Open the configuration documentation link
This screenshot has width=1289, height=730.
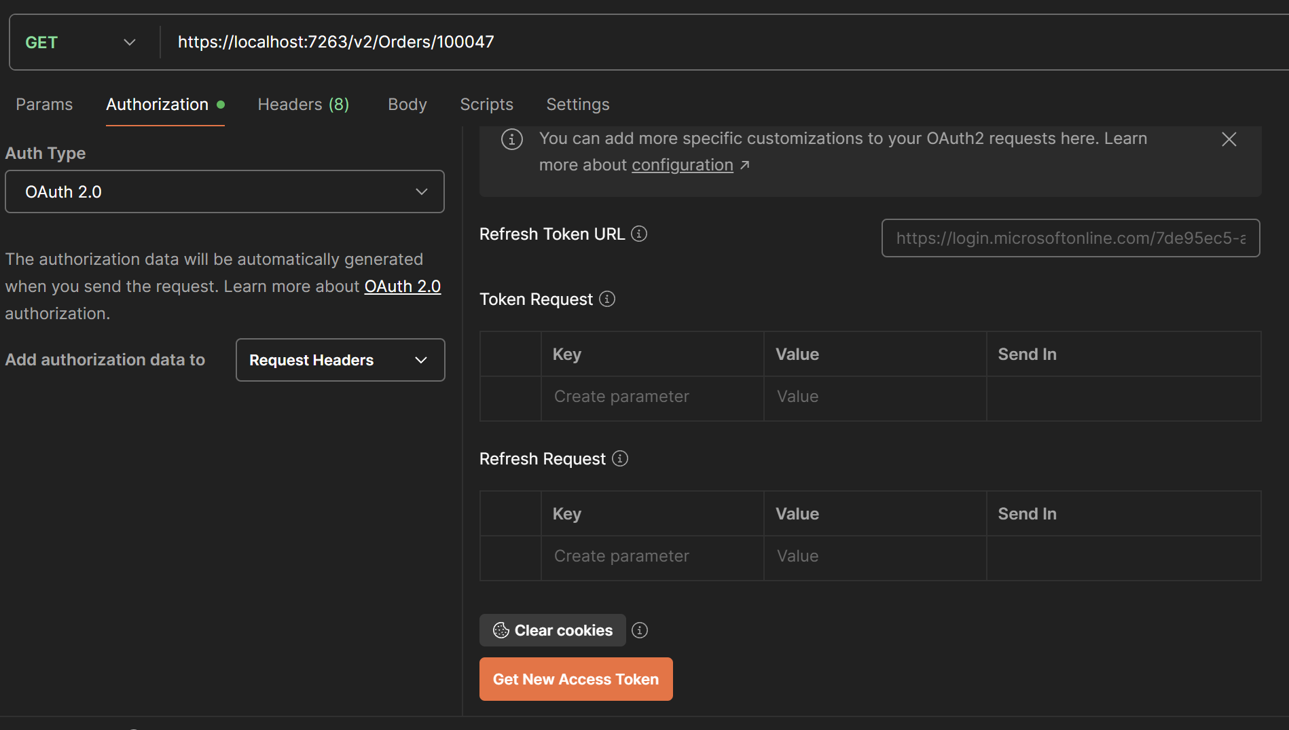click(683, 165)
